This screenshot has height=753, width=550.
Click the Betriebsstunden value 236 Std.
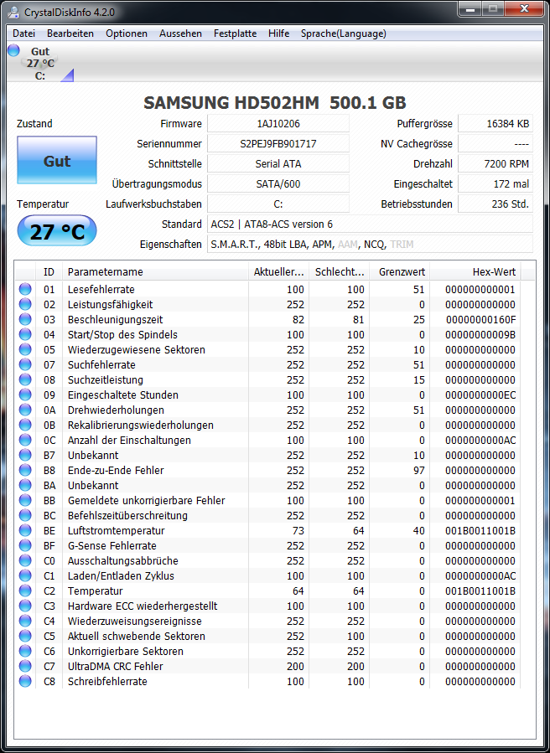click(x=496, y=204)
